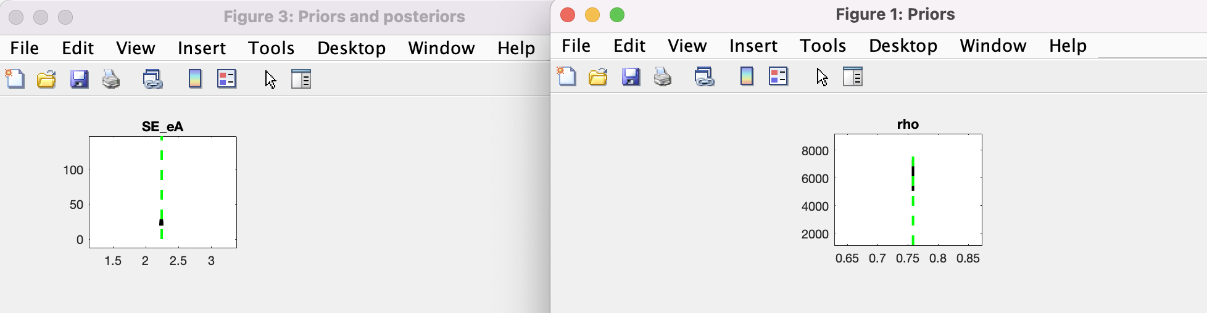Click Open File icon in Figure 1 toolbar
This screenshot has height=313, width=1207.
point(598,76)
